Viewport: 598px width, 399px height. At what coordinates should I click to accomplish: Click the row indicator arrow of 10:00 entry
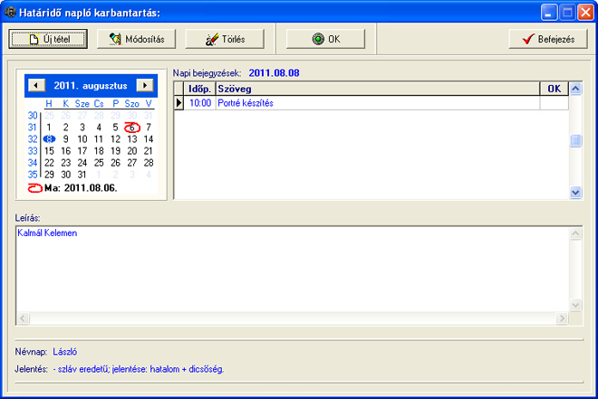pyautogui.click(x=178, y=103)
